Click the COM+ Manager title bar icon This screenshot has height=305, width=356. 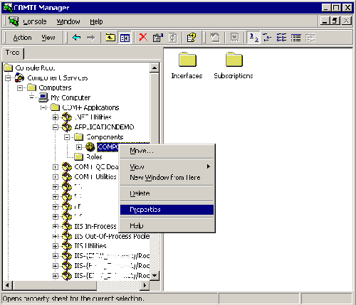[8, 7]
